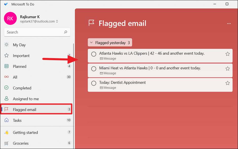Open the Atlanta Hawks vs LA Clippers task title
This screenshot has height=149, width=238.
click(x=152, y=53)
